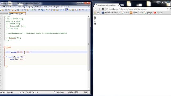Click the Document map toolbar icon
The height and width of the screenshot is (96, 171).
point(73,10)
